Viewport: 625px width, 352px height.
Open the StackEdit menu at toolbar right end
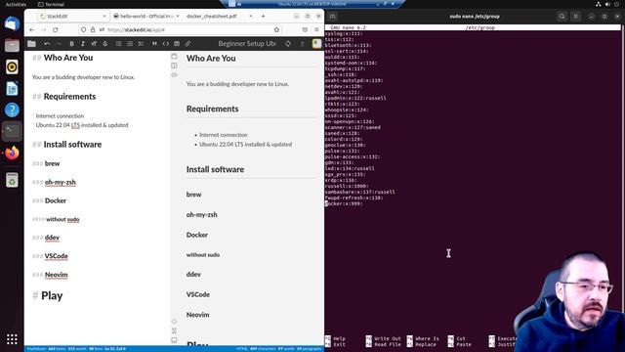(316, 43)
